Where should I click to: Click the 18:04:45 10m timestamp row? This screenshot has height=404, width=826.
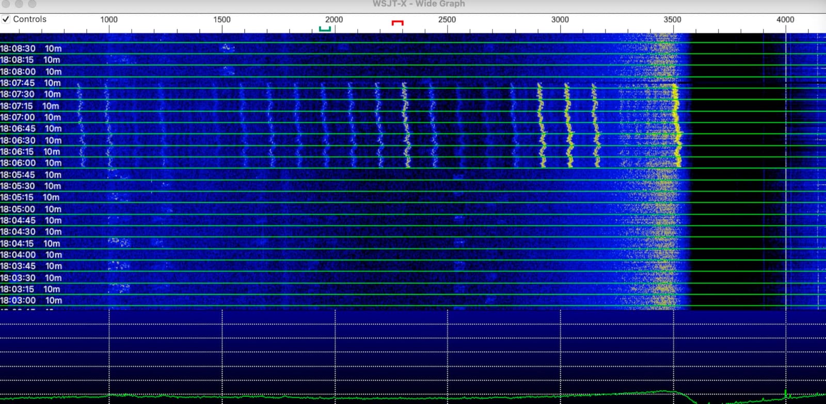pyautogui.click(x=31, y=220)
